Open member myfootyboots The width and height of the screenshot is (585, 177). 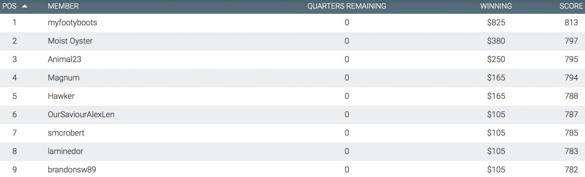72,23
